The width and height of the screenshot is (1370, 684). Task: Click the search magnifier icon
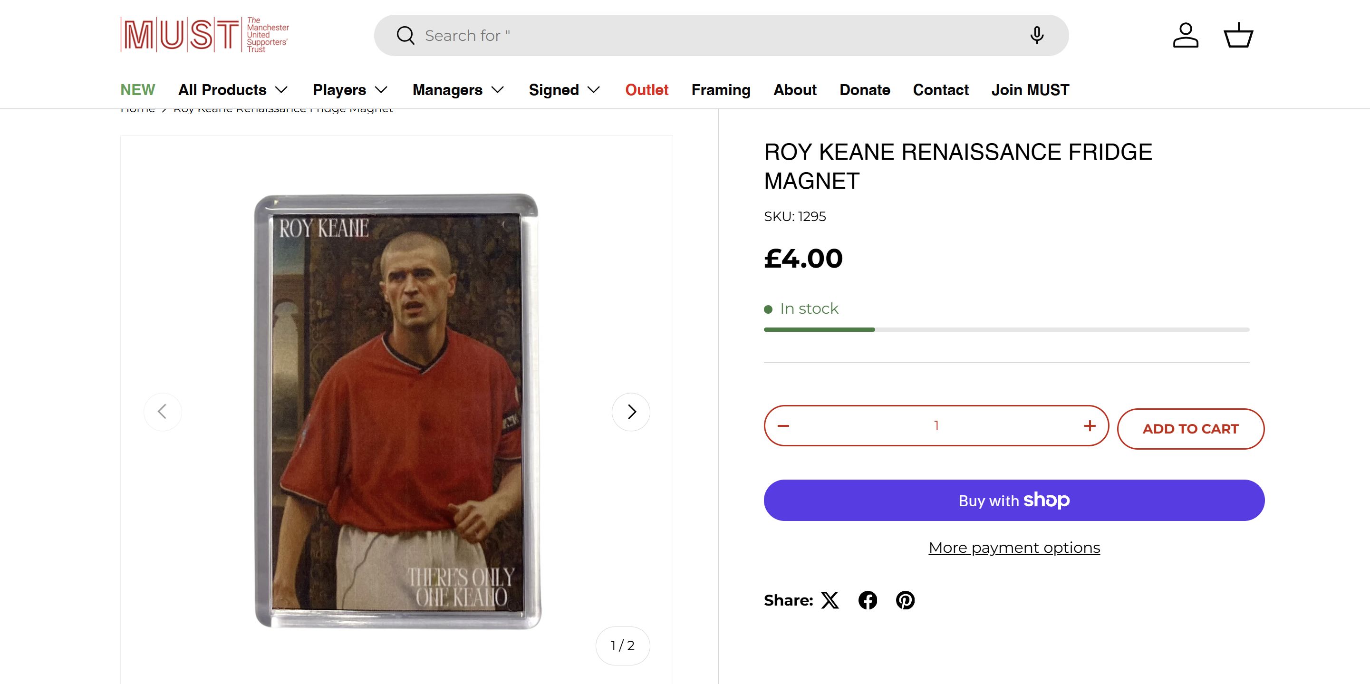point(405,36)
